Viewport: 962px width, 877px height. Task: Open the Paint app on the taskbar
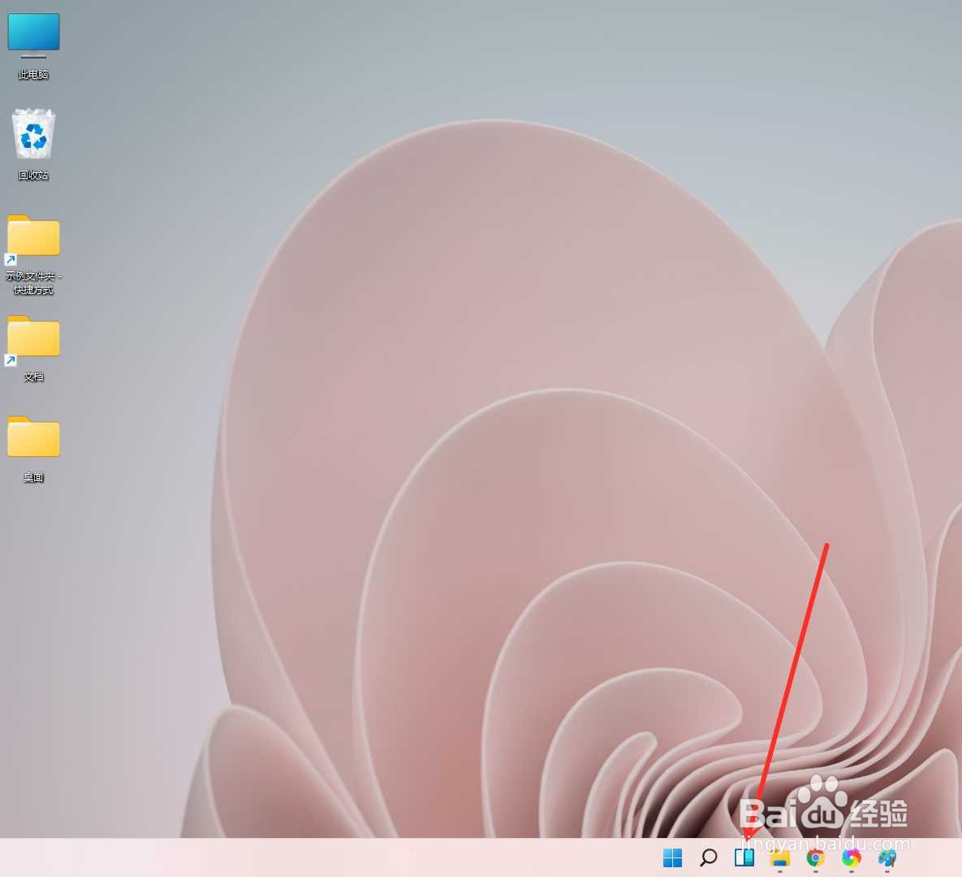point(887,858)
